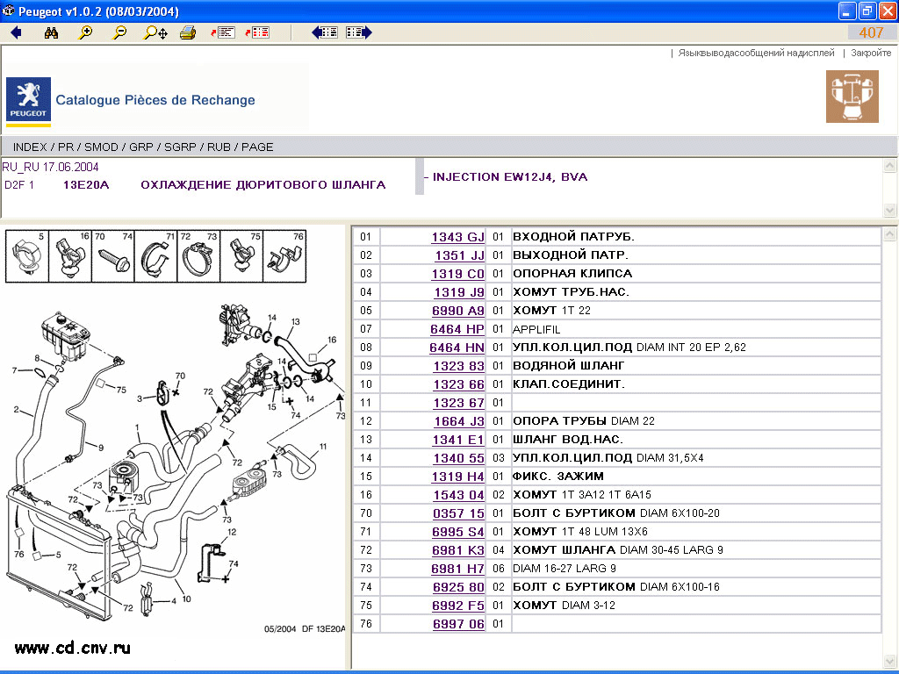Open part number 1319 H4 link
Viewport: 899px width, 674px height.
[457, 477]
